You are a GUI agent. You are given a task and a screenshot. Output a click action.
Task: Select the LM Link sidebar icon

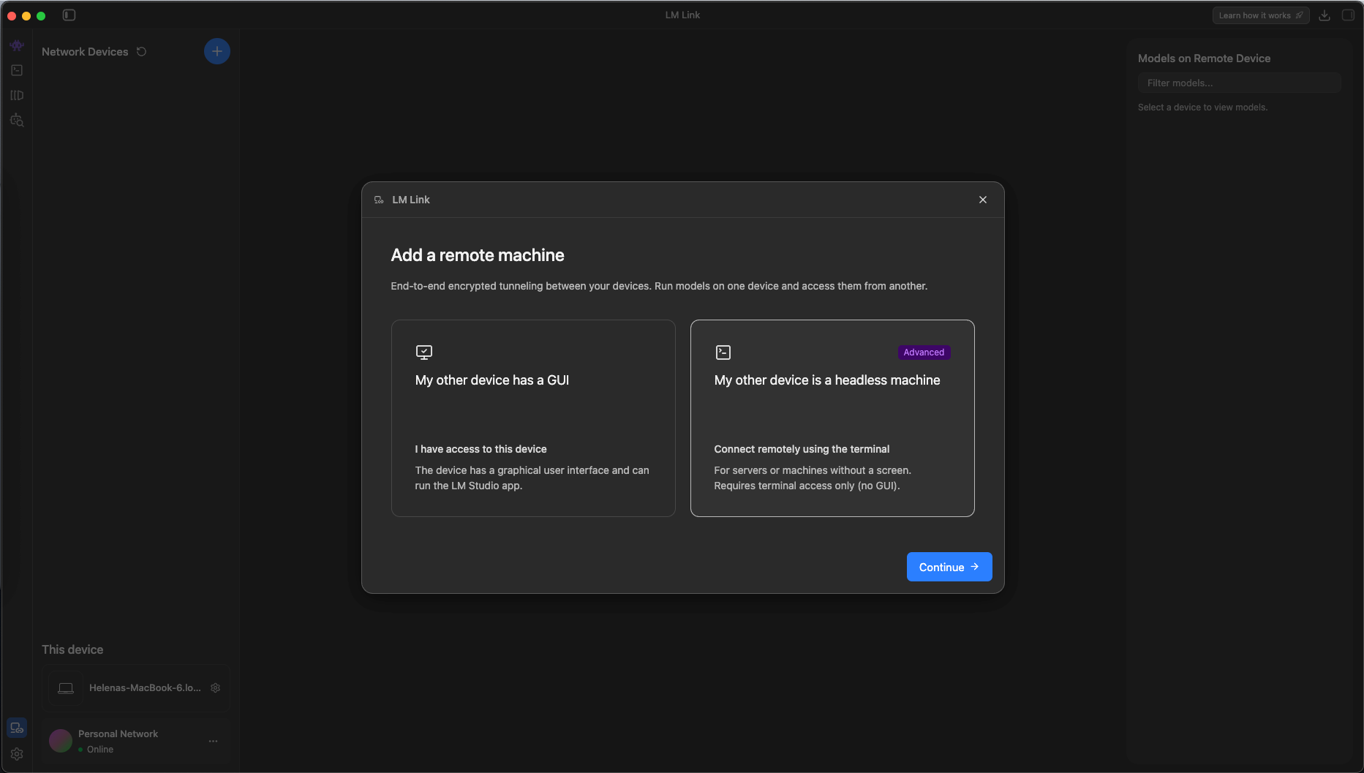[x=17, y=728]
